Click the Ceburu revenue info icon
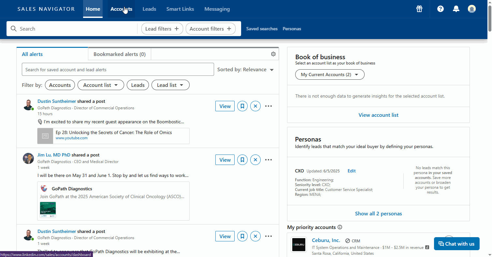The image size is (492, 257). tap(427, 248)
